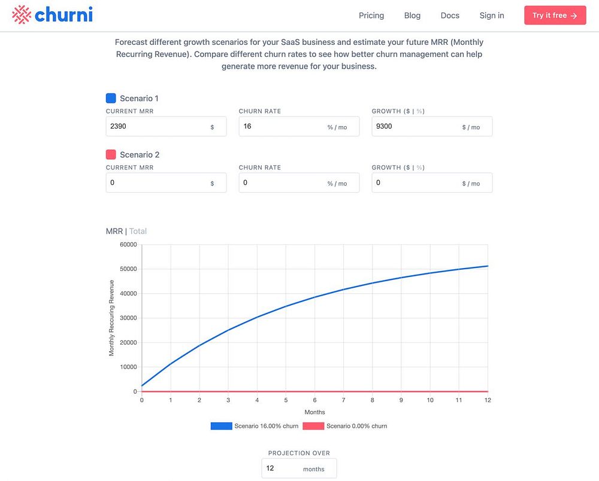599x481 pixels.
Task: Click the Try it free button
Action: tap(555, 16)
